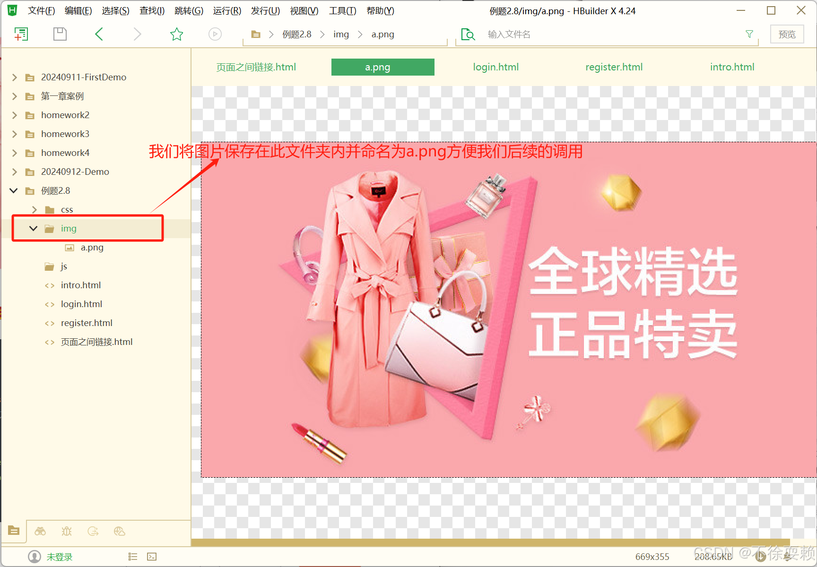817x567 pixels.
Task: Expand the 20240912-Demo project
Action: [x=14, y=172]
